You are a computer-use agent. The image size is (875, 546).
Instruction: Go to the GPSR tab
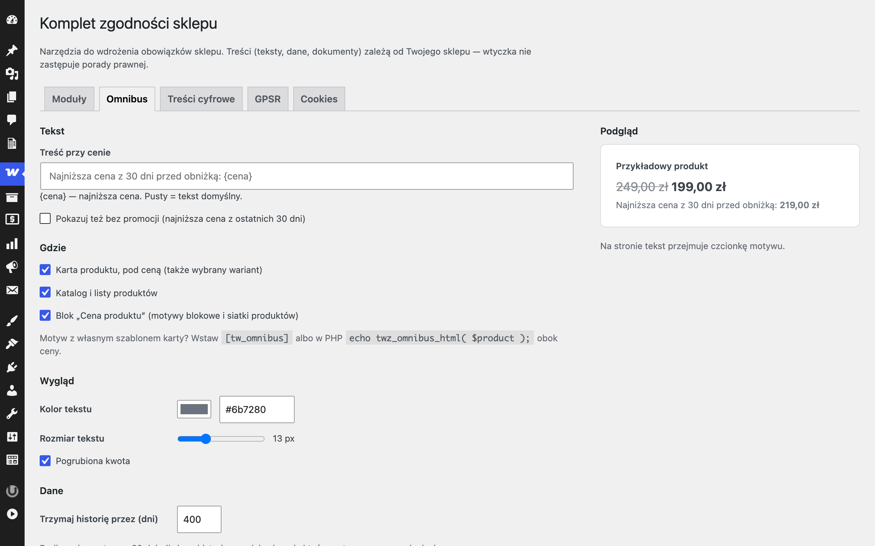tap(268, 99)
